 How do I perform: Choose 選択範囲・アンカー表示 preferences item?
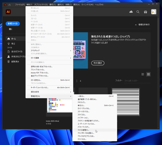(x=95, y=99)
